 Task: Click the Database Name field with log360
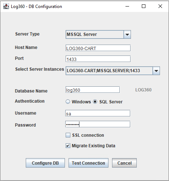click(92, 90)
